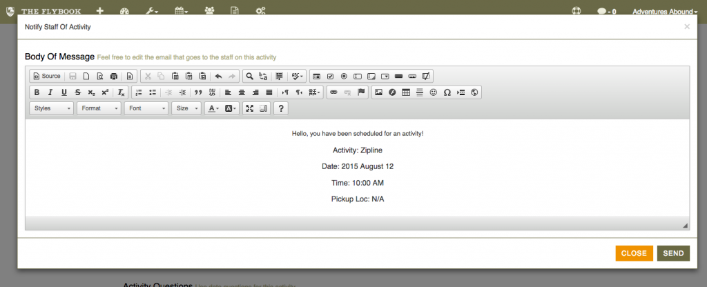Insert a textarea form element
Screen dimensions: 707x287
pyautogui.click(x=371, y=76)
